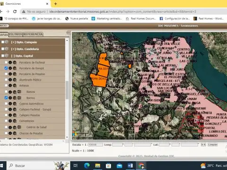The height and width of the screenshot is (170, 227).
Task: Open info icon for Barrios layer
Action: [10, 98]
